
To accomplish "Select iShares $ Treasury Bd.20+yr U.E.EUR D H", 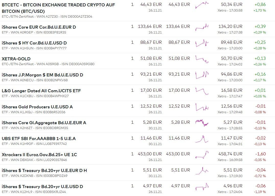I will tap(44, 170).
